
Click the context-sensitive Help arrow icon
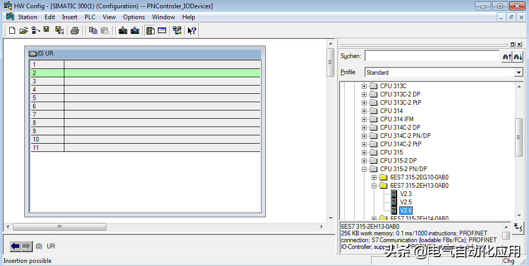(192, 31)
